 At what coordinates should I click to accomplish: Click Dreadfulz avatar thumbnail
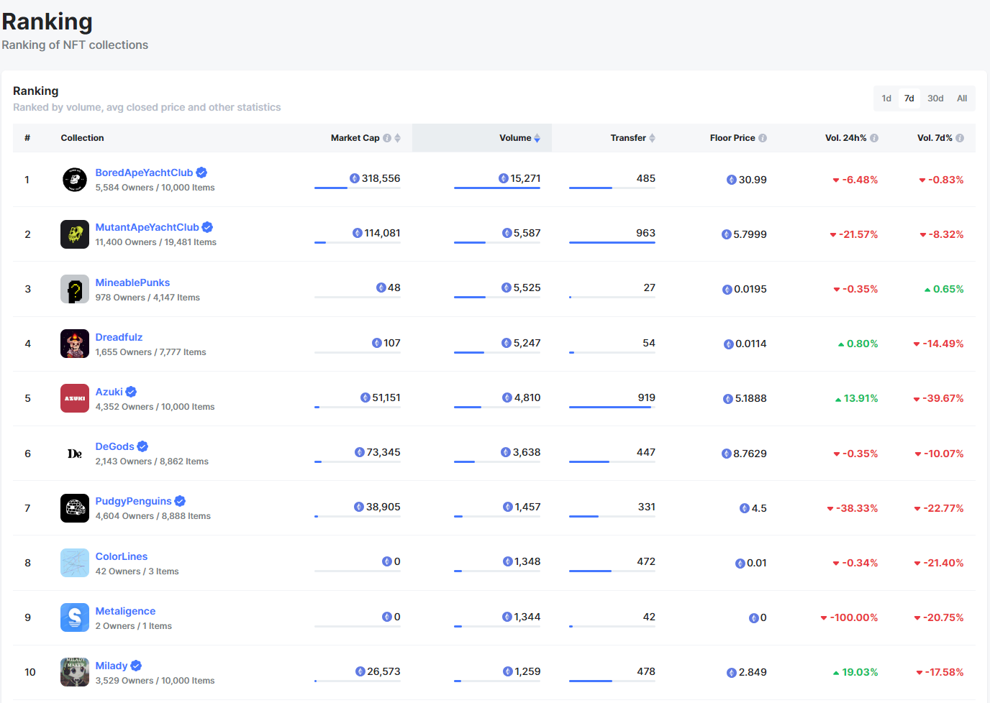tap(75, 344)
